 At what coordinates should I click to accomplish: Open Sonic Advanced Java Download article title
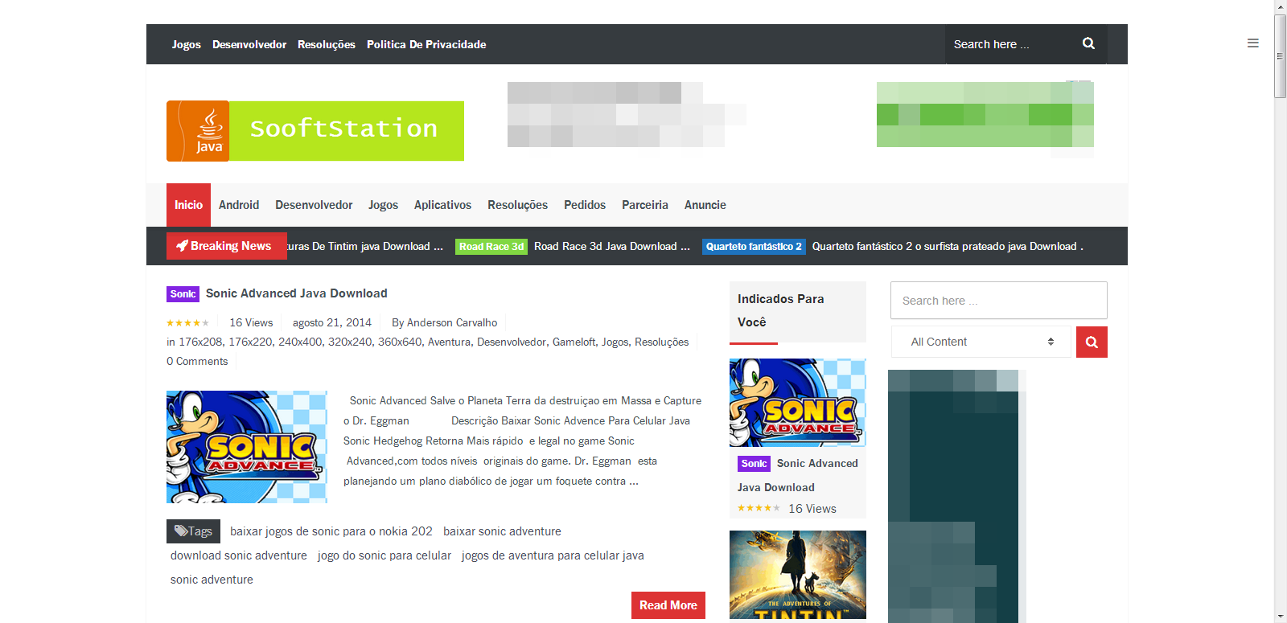[297, 293]
